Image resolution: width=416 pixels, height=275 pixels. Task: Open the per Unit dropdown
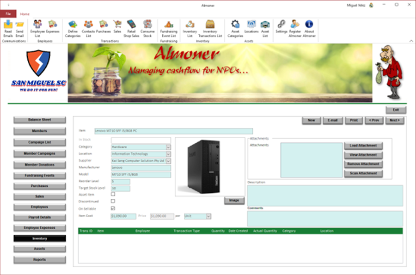point(208,216)
